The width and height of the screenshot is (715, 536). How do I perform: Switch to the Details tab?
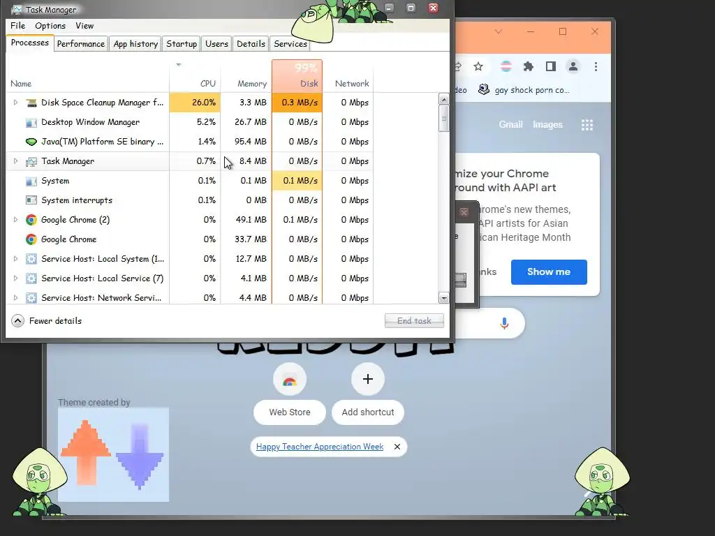click(x=251, y=44)
